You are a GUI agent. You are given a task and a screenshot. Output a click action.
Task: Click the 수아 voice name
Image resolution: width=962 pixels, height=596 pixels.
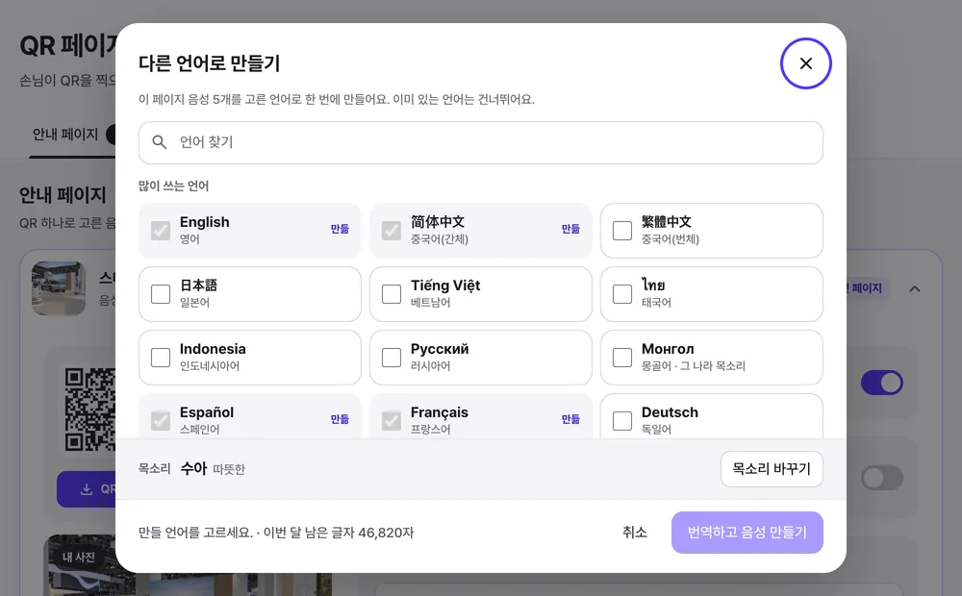coord(194,468)
